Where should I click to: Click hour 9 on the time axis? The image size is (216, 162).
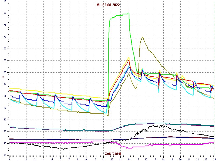click(x=86, y=160)
